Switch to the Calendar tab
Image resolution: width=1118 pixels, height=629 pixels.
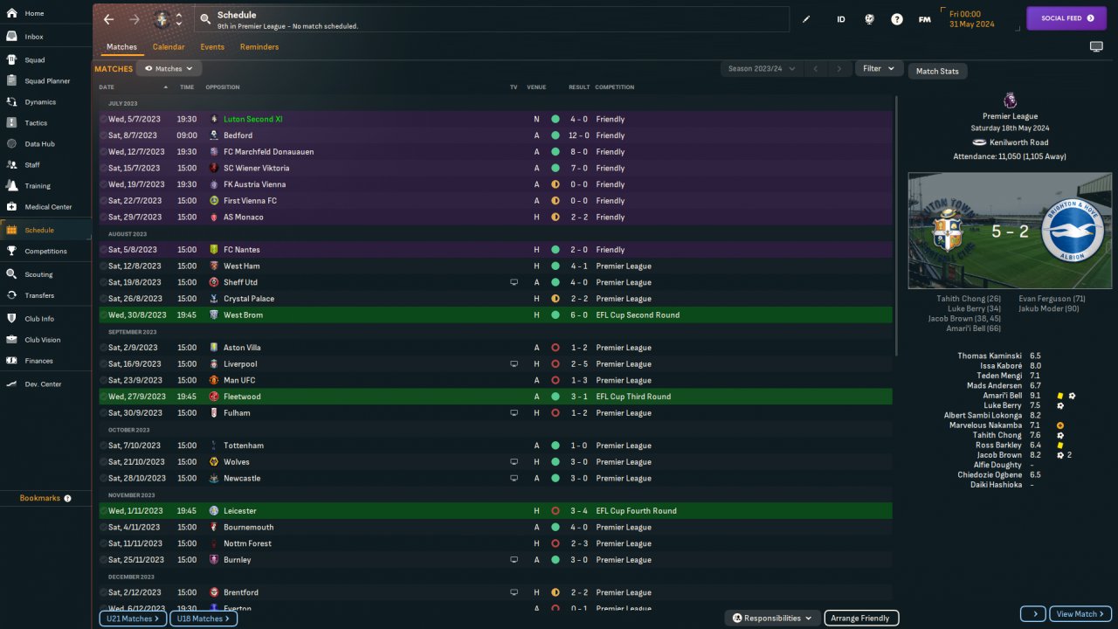169,47
